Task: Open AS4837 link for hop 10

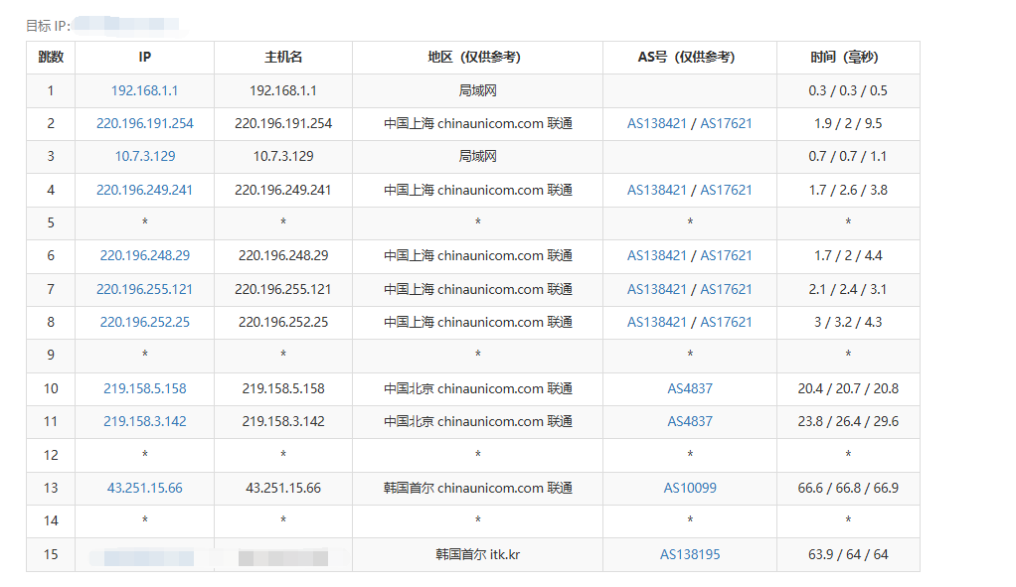Action: [690, 388]
